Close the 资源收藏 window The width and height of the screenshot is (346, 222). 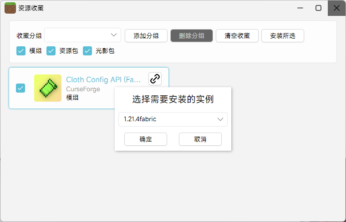336,8
